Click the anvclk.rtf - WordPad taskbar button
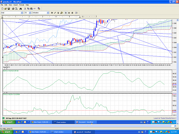This screenshot has height=134, width=179. click(x=83, y=132)
